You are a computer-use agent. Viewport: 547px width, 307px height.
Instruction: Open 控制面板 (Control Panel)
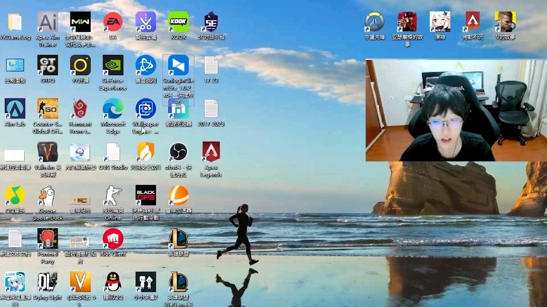coord(14,66)
